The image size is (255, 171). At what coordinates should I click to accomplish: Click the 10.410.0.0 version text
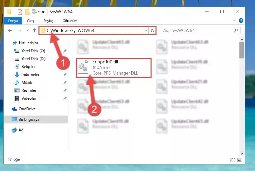101,68
